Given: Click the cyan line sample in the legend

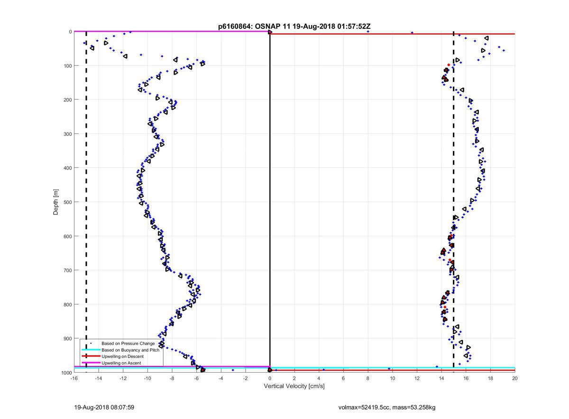Looking at the screenshot, I should (x=91, y=349).
